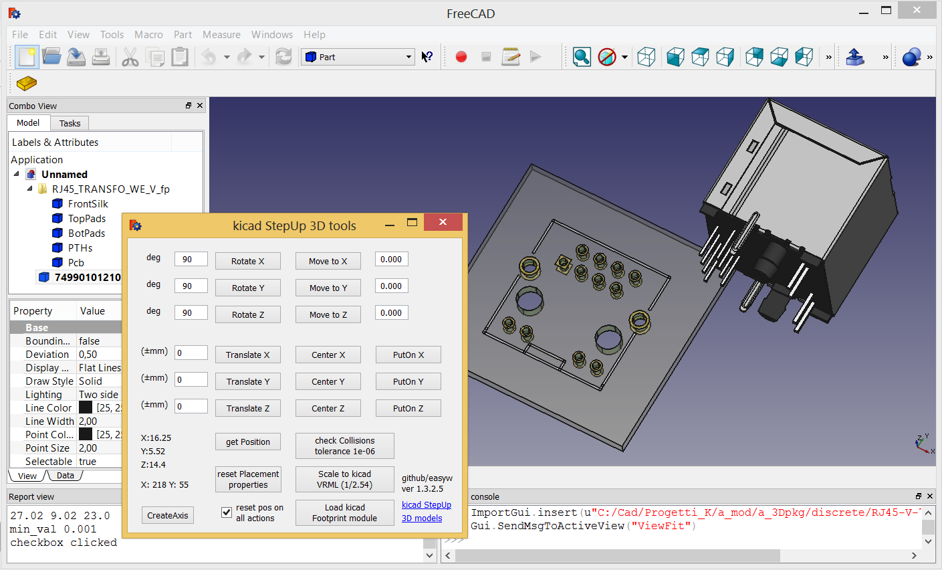This screenshot has width=942, height=570.
Task: Click the What's This help cursor icon
Action: (x=427, y=57)
